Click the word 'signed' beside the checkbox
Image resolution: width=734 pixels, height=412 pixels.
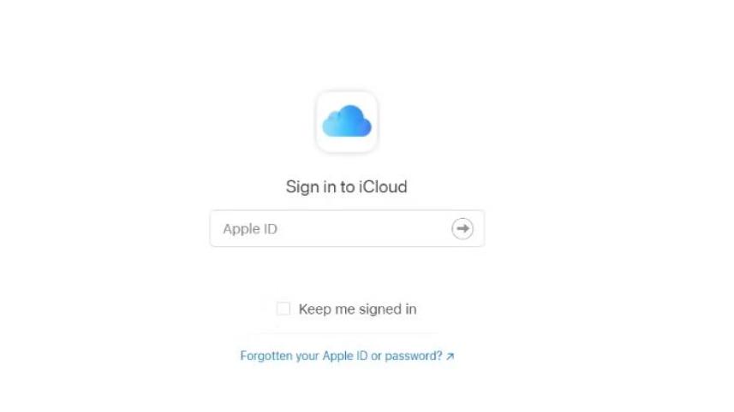[x=380, y=309]
